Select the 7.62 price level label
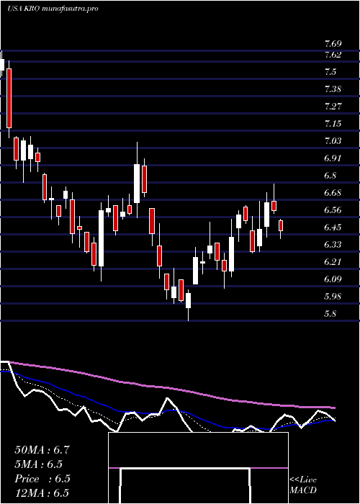The height and width of the screenshot is (504, 360). [x=333, y=55]
